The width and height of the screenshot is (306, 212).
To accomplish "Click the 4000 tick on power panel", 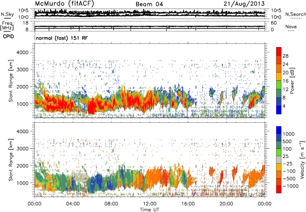I will (x=22, y=52).
